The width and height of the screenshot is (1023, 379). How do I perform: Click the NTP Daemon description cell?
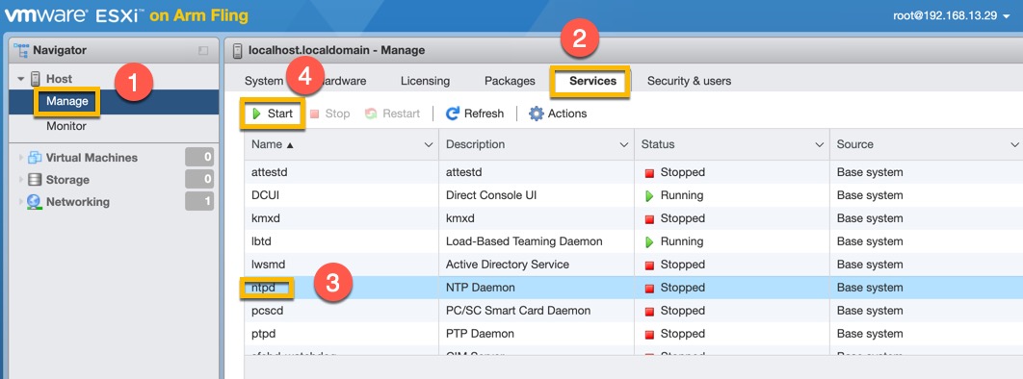coord(480,288)
